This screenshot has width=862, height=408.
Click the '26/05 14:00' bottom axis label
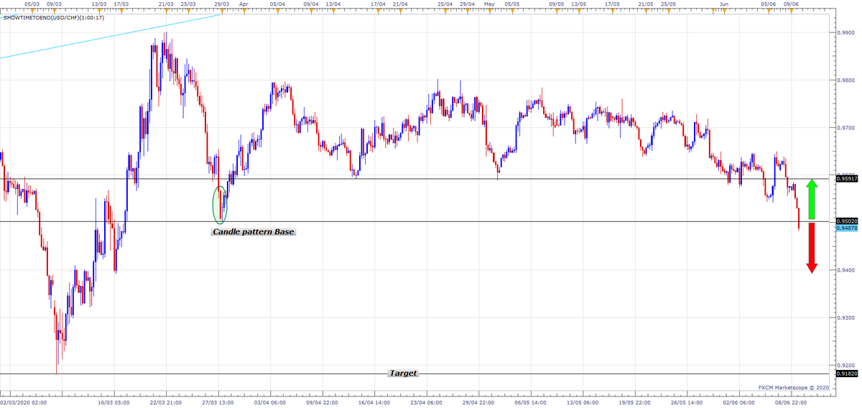687,403
